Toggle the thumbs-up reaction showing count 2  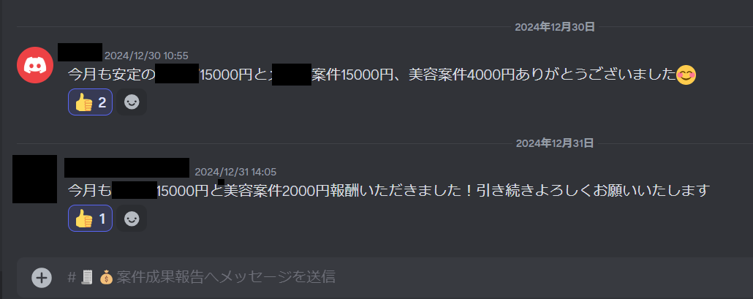click(90, 102)
